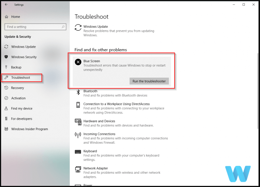The image size is (260, 187).
Task: Open Recovery settings
Action: coord(18,88)
